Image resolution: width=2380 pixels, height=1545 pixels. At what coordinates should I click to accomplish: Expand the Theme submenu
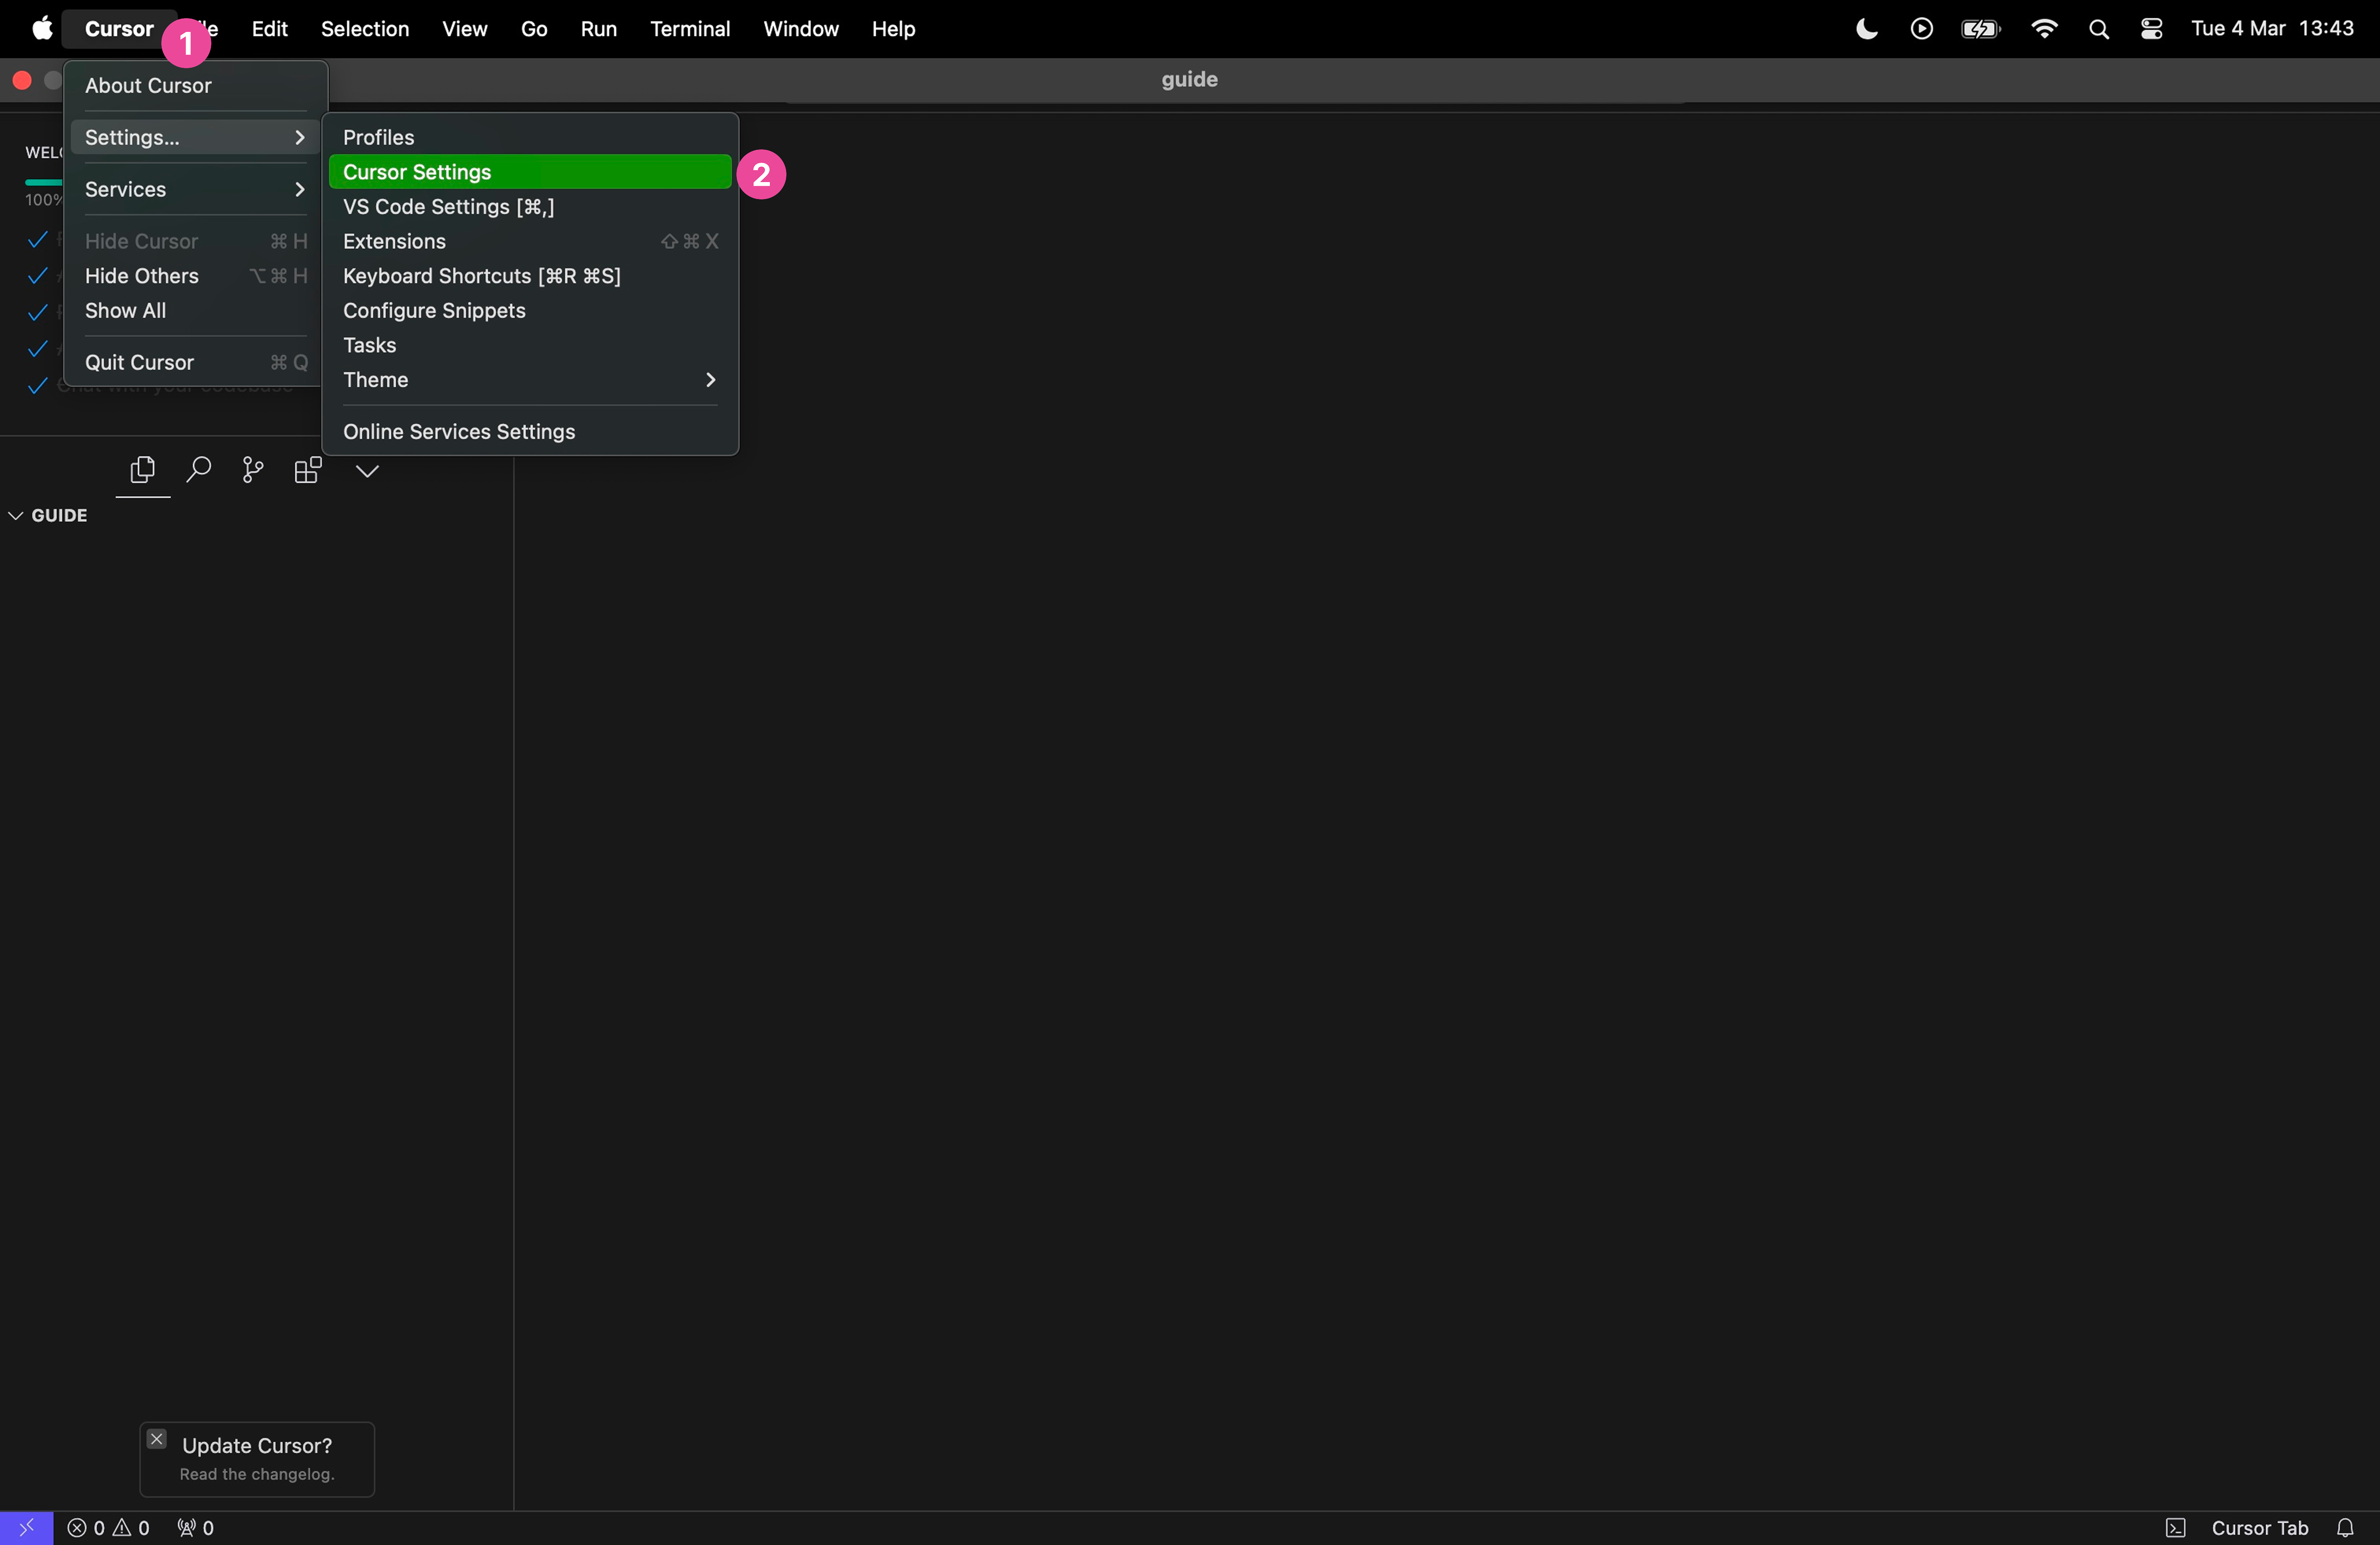point(530,380)
